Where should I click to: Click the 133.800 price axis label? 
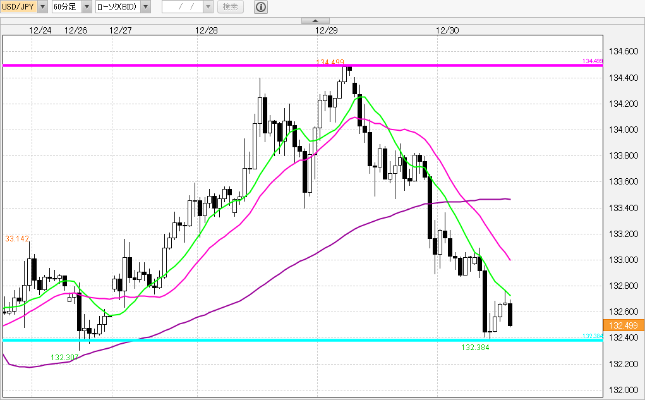click(624, 155)
